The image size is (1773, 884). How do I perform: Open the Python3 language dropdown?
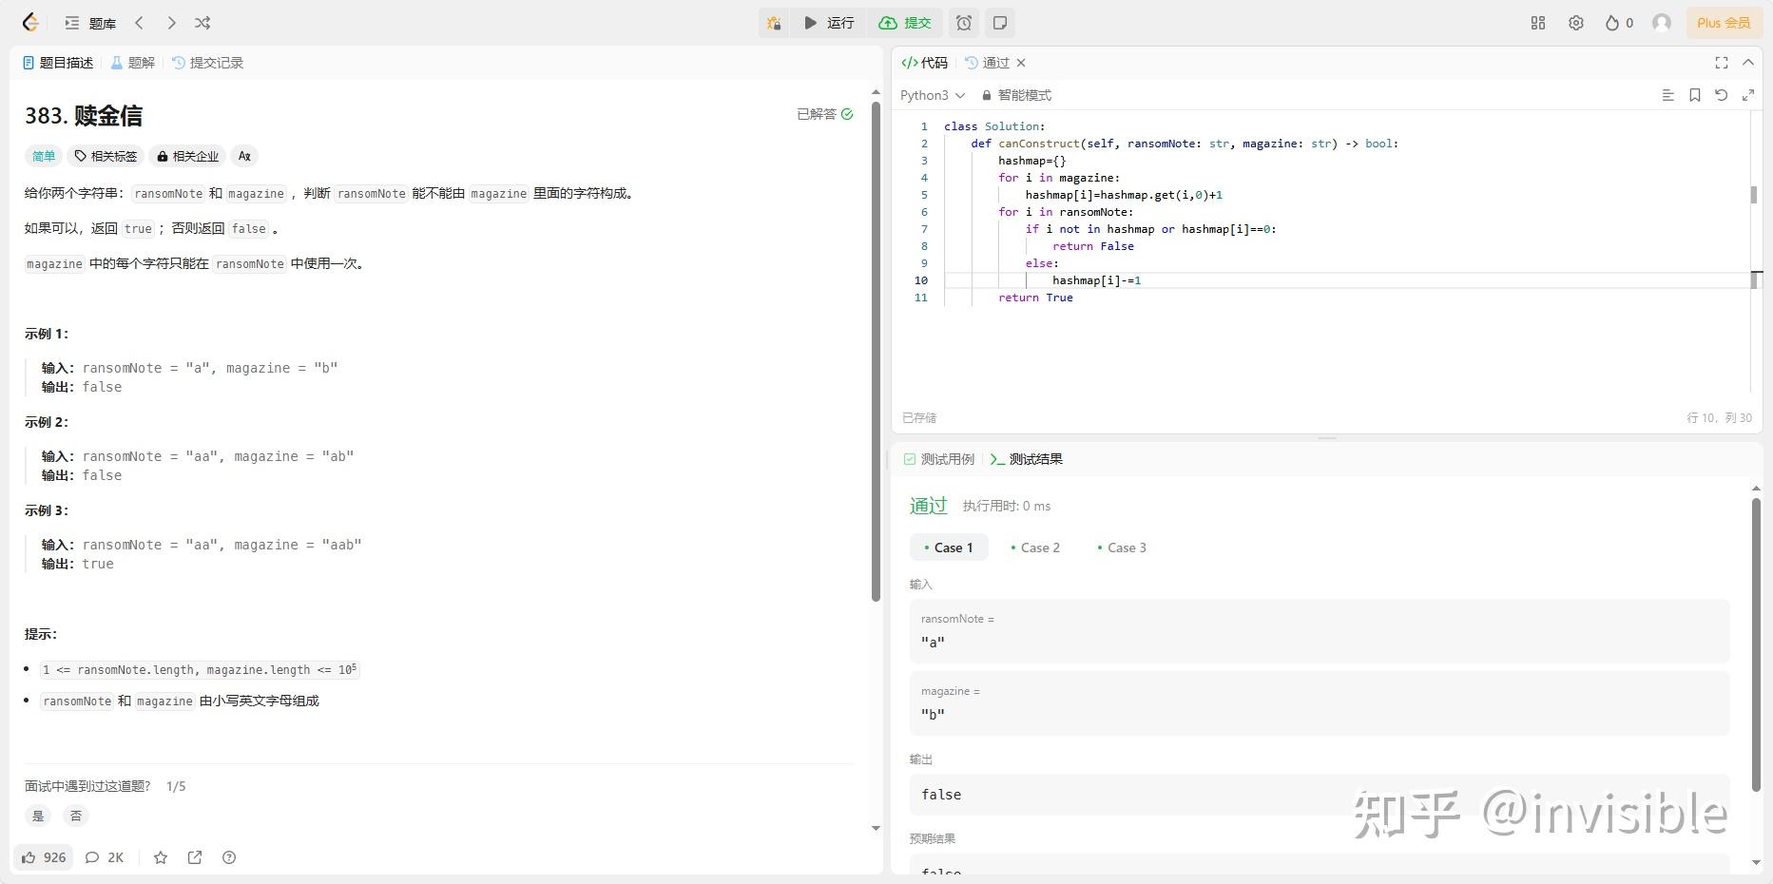[932, 95]
